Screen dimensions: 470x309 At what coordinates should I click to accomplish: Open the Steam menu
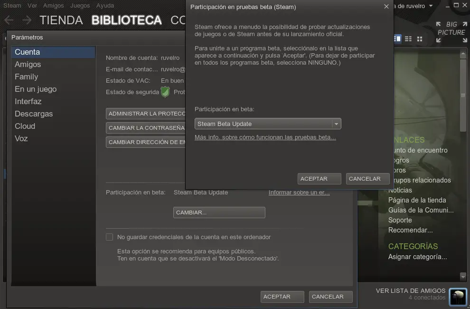coord(12,5)
